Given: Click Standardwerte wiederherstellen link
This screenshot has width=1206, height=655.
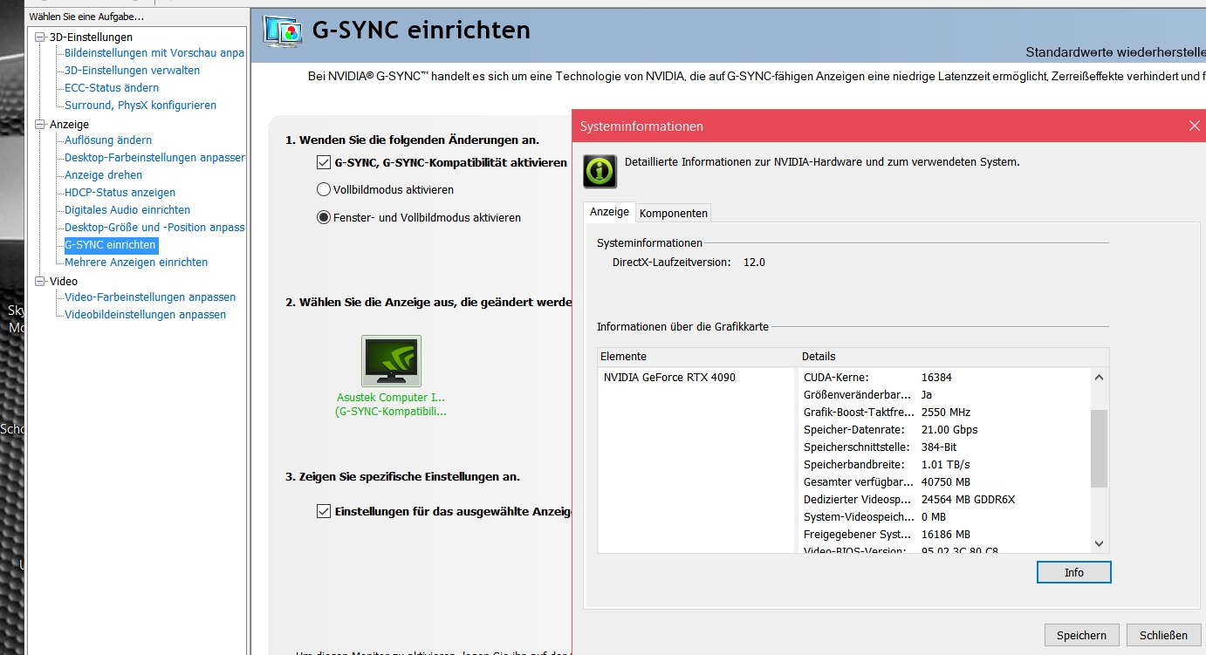Looking at the screenshot, I should tap(1115, 52).
